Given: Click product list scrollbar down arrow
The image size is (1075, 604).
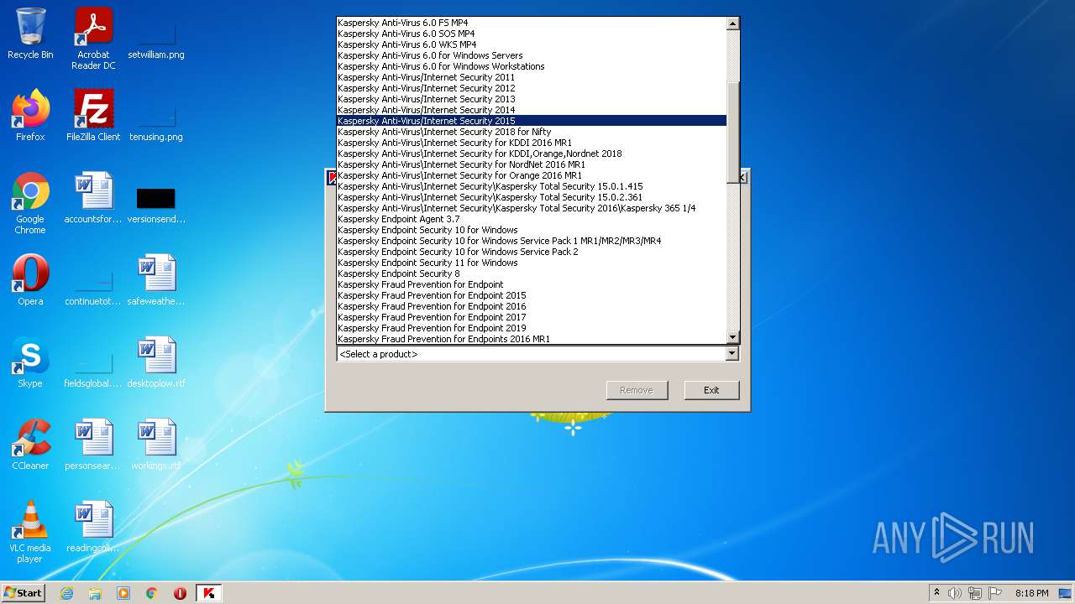Looking at the screenshot, I should tap(733, 337).
